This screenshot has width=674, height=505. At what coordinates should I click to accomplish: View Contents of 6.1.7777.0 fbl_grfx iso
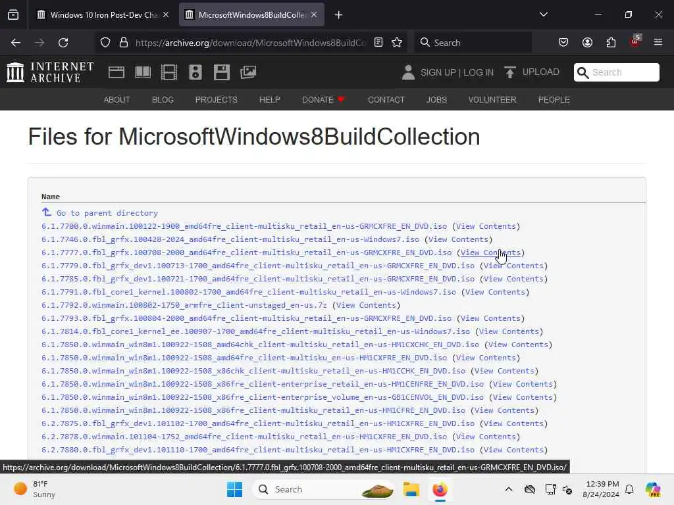pos(490,252)
